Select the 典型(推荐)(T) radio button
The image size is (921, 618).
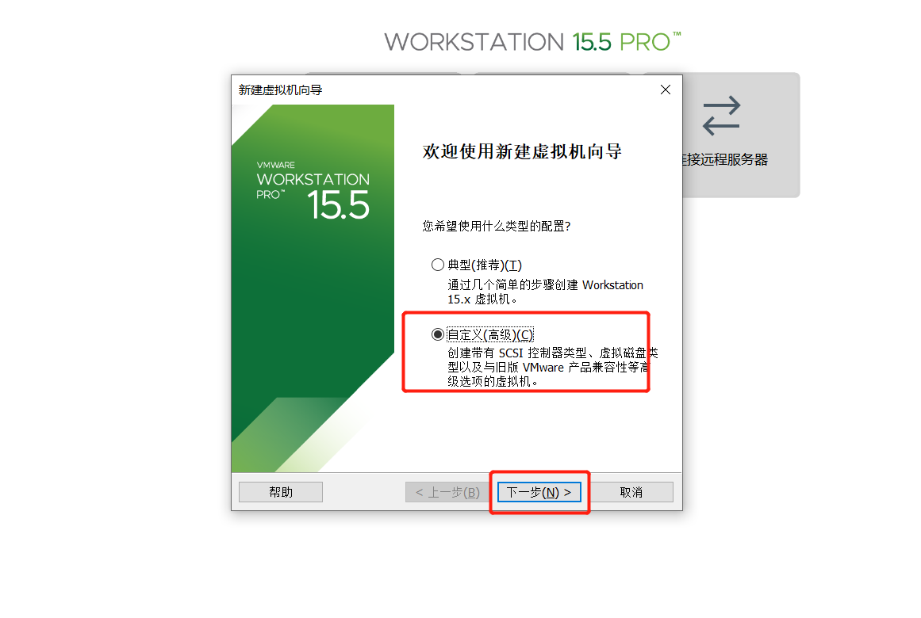(x=438, y=265)
